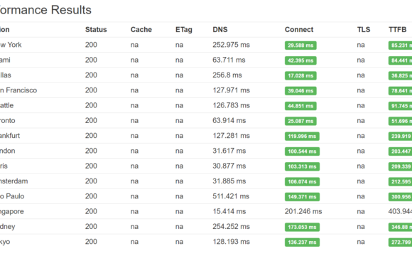Click the 15.414 ms DNS value
This screenshot has height=256, width=412.
coord(229,211)
